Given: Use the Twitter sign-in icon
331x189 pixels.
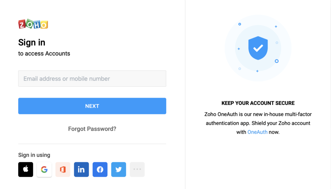Looking at the screenshot, I should pos(119,169).
